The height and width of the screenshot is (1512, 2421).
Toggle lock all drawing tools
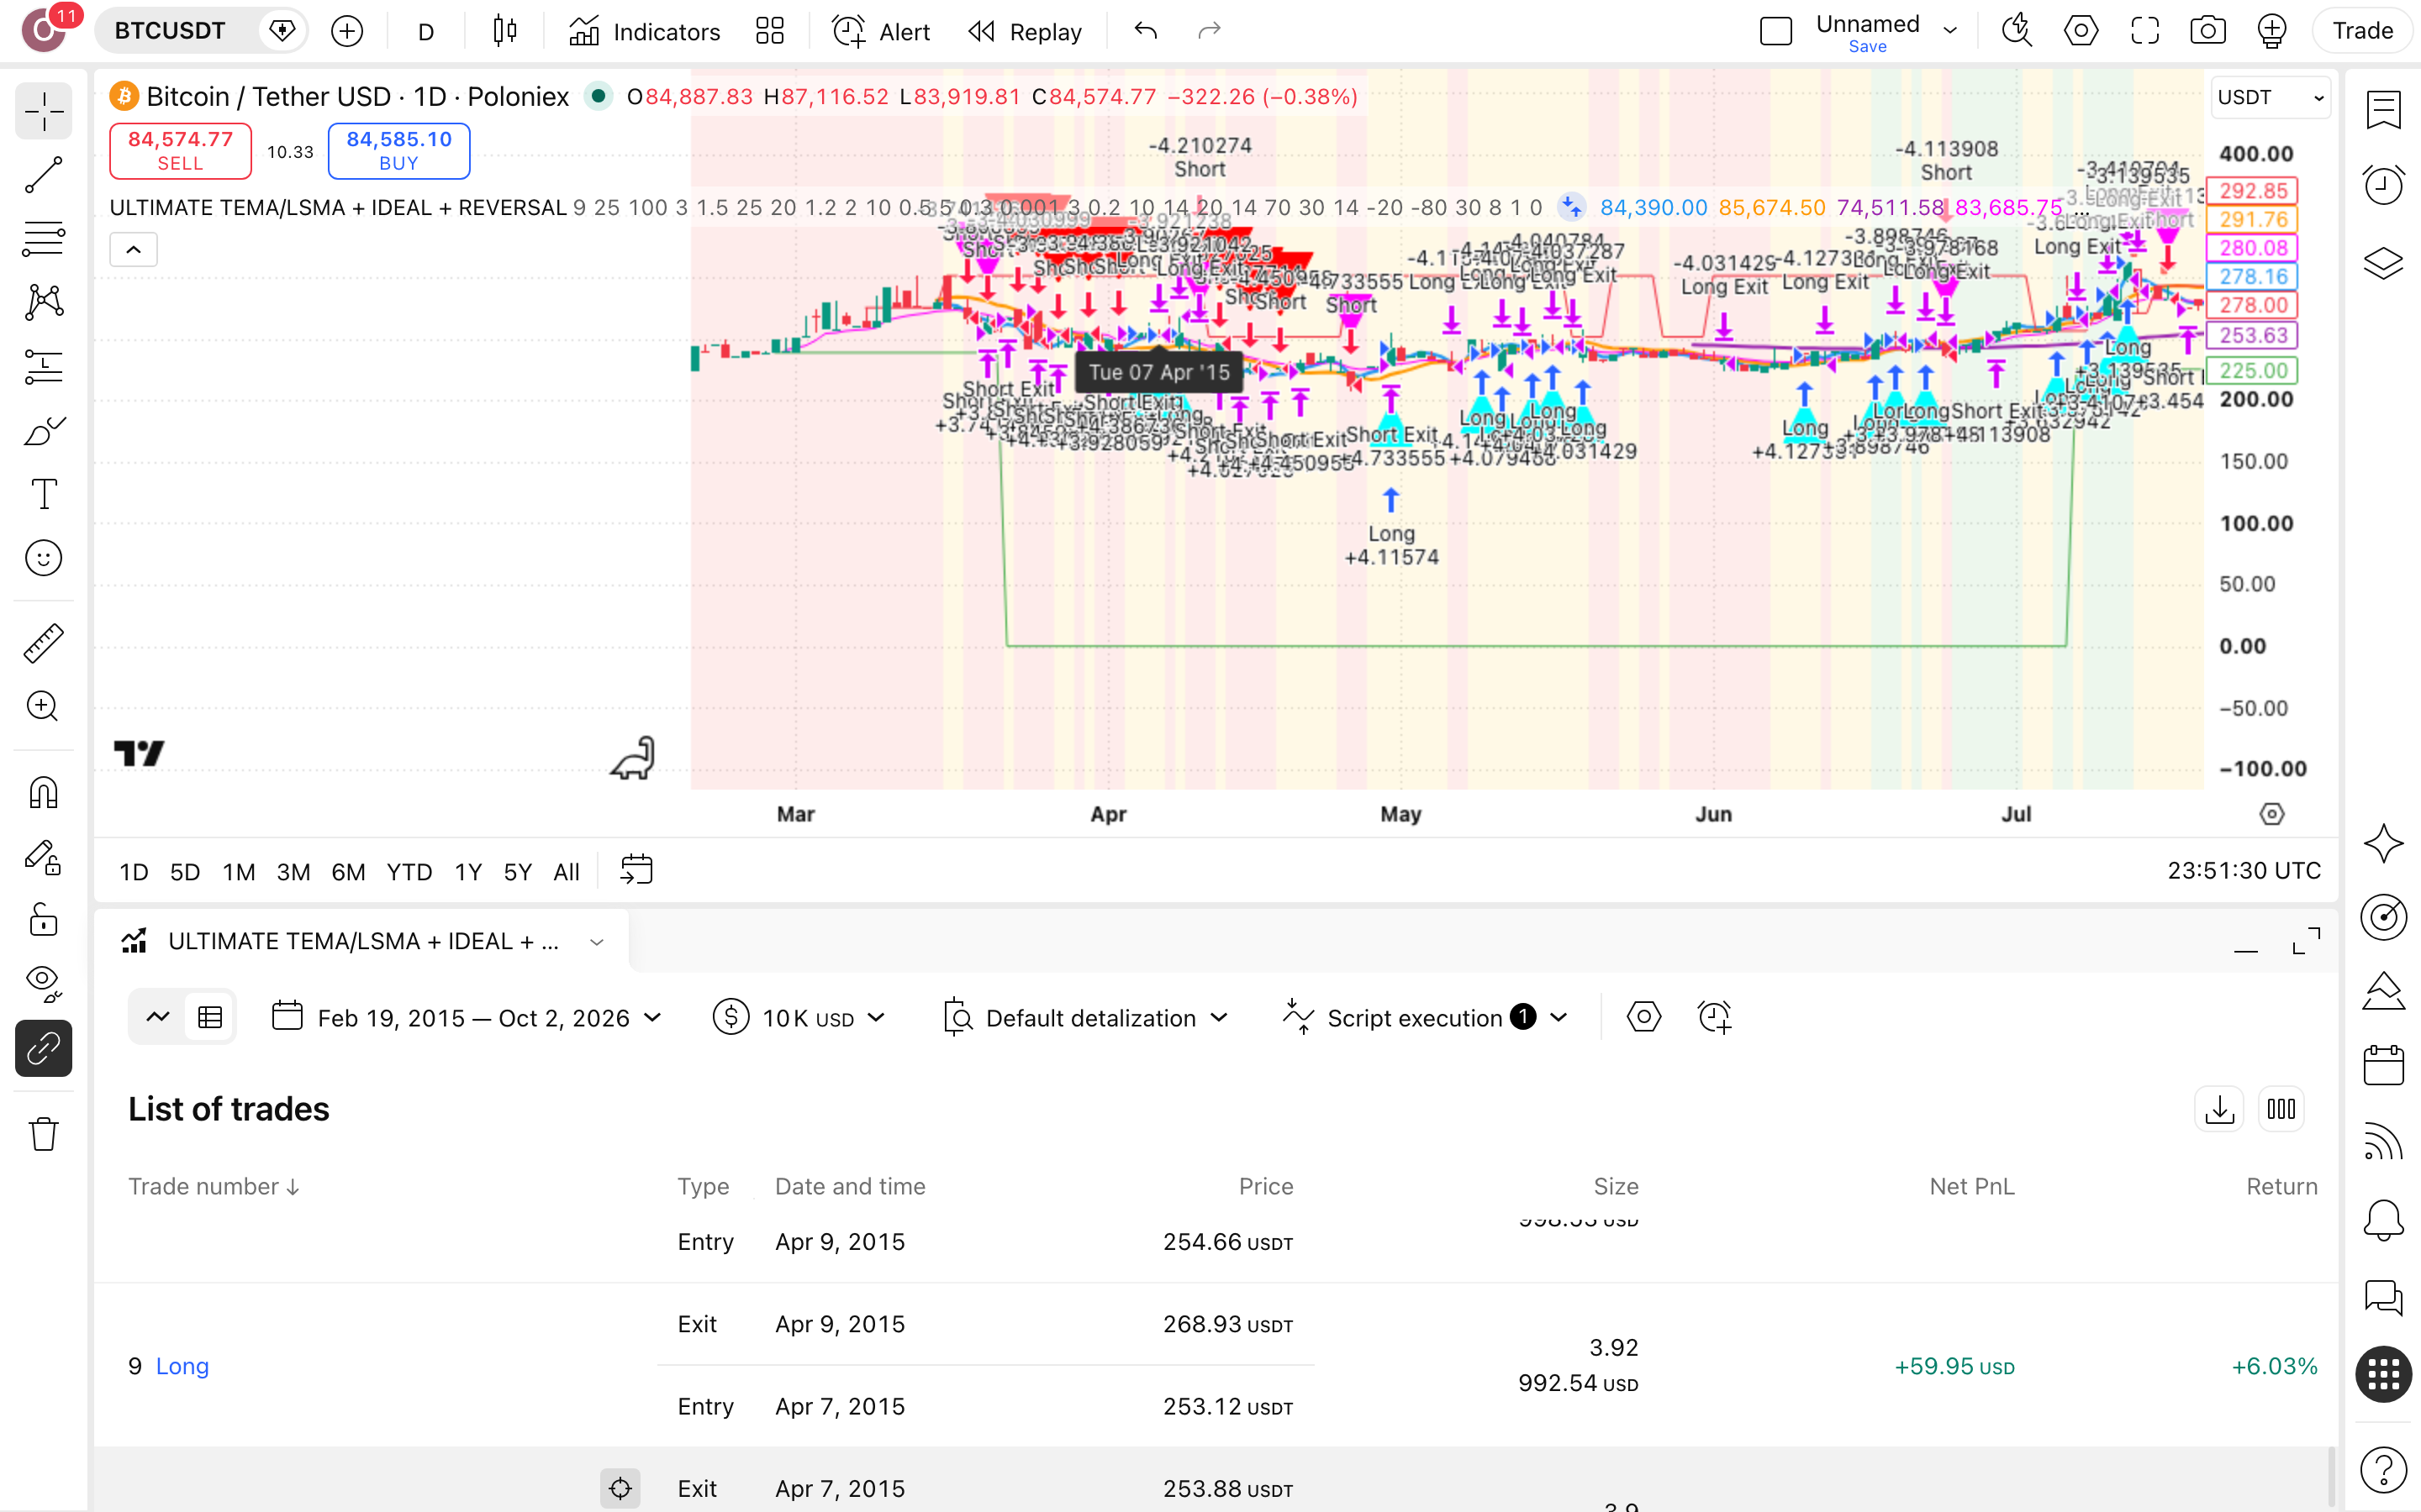[43, 920]
